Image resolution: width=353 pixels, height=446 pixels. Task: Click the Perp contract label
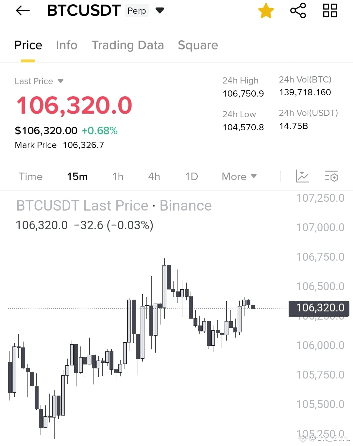[x=137, y=10]
